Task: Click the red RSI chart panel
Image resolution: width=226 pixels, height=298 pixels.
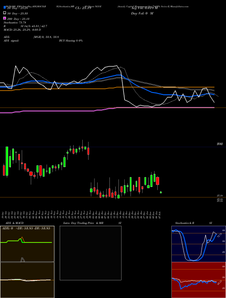Action: 198,280
